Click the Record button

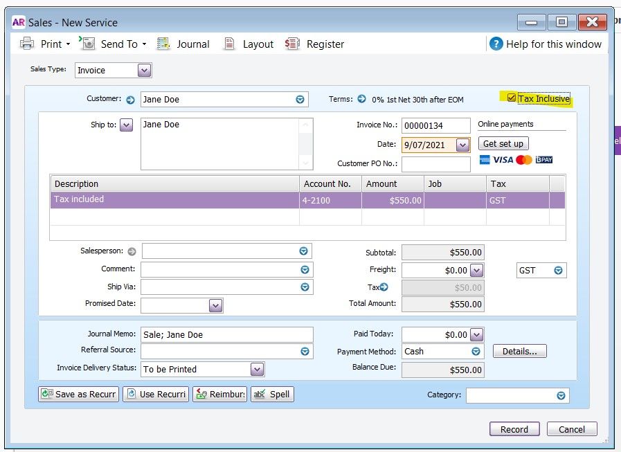point(514,429)
